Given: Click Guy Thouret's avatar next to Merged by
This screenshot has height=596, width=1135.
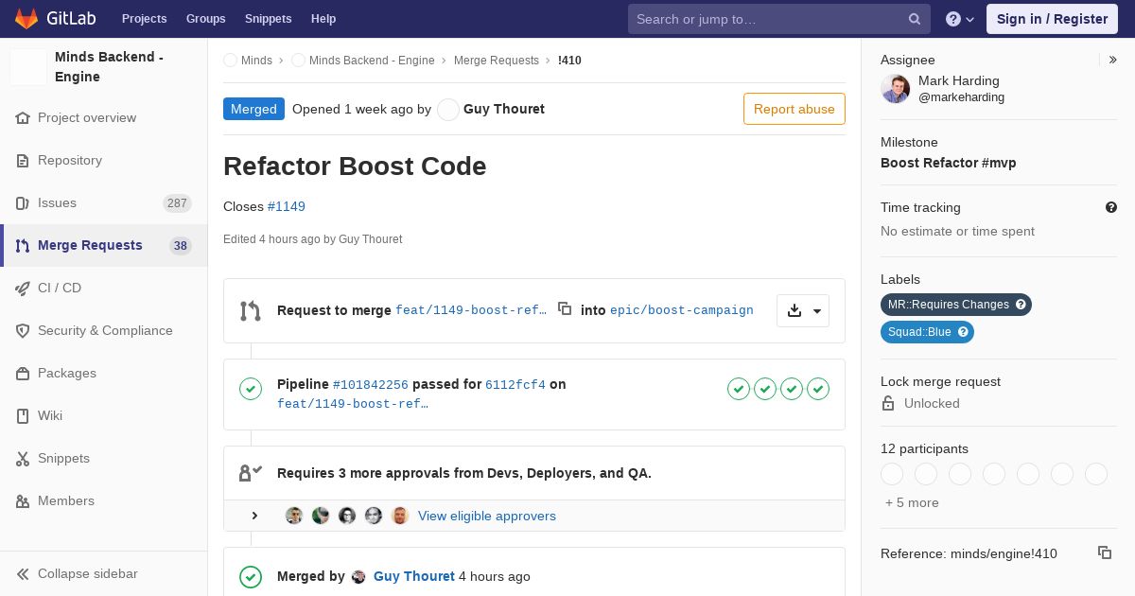Looking at the screenshot, I should (x=358, y=576).
